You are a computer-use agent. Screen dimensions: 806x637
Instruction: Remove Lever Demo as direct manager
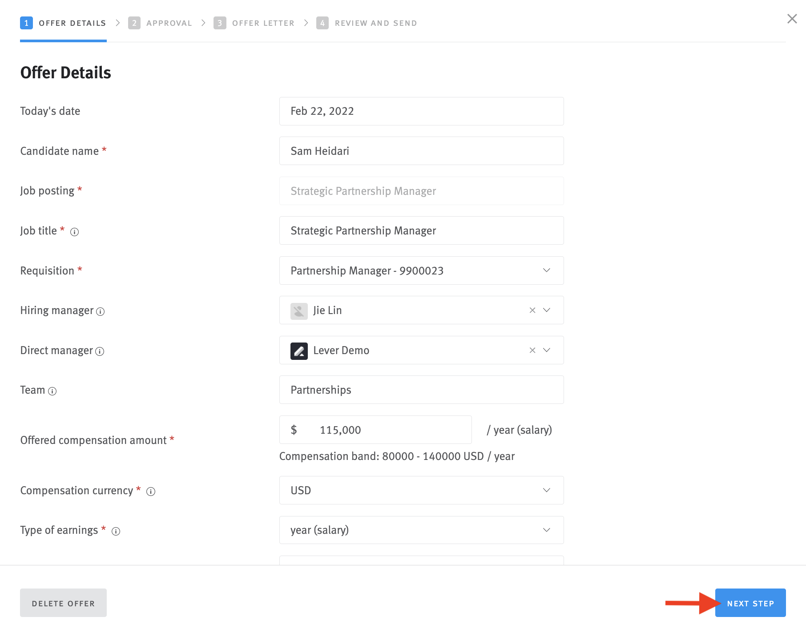click(532, 350)
